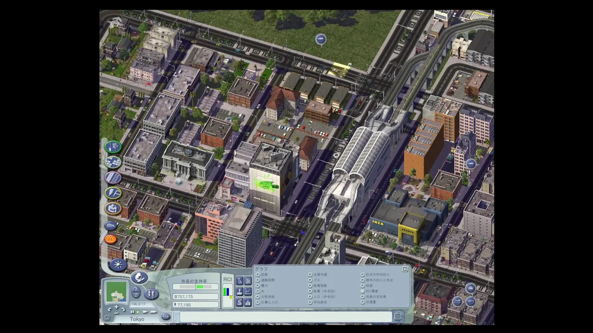Open the data views grid button

pos(248,281)
